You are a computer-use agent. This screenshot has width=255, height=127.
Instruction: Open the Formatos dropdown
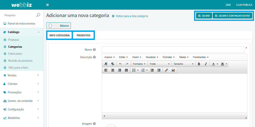pyautogui.click(x=139, y=64)
